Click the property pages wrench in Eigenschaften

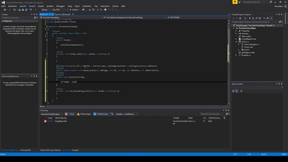click(x=241, y=91)
